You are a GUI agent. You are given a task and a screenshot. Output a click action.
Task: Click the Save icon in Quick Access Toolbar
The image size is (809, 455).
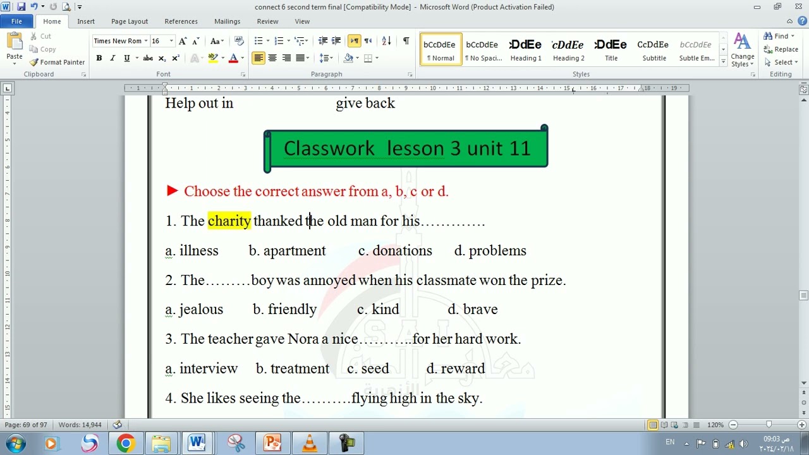pyautogui.click(x=21, y=7)
